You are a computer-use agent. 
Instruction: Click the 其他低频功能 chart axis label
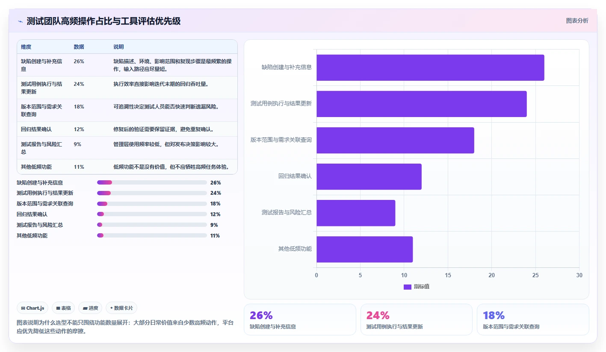(295, 249)
